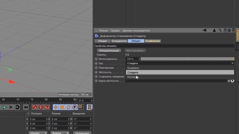The image size is (239, 134).
Task: Click frame 70 on the timeline ruler
Action: click(x=18, y=100)
